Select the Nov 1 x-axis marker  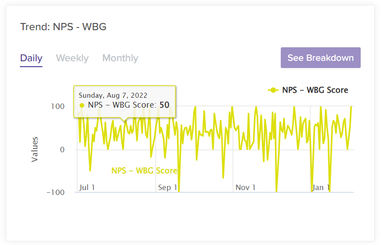pos(246,187)
